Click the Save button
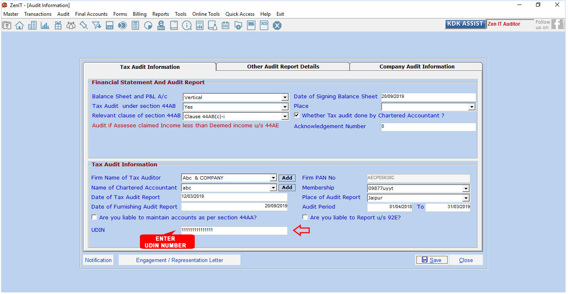 click(x=431, y=260)
